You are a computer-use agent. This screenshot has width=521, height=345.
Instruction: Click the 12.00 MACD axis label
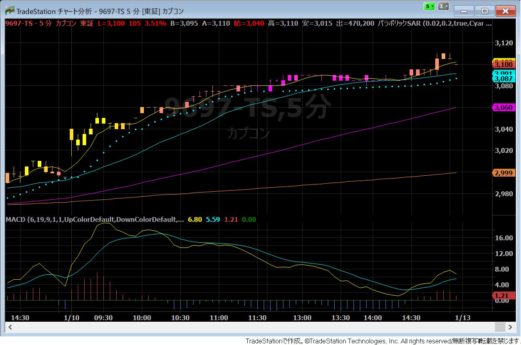tap(504, 254)
